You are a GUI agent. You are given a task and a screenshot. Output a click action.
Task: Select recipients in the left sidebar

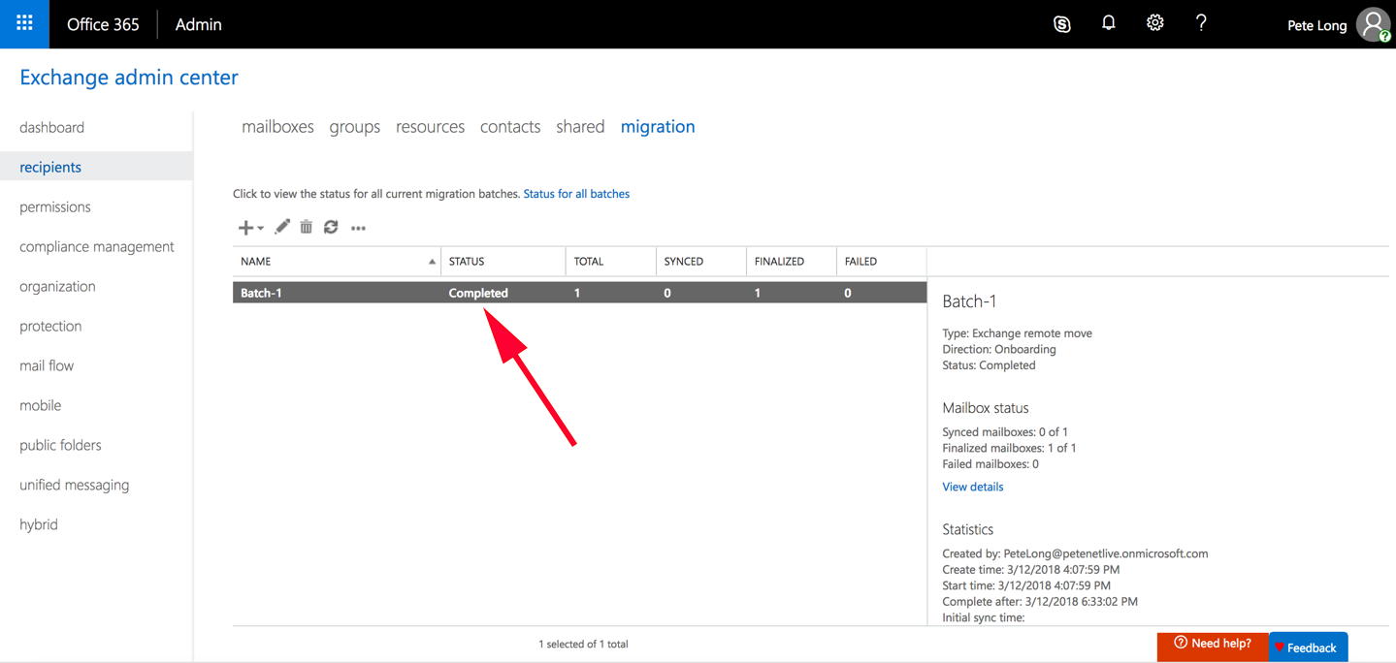[x=49, y=167]
